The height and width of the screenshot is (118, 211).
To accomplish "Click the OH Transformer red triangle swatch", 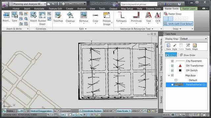I will [180, 66].
